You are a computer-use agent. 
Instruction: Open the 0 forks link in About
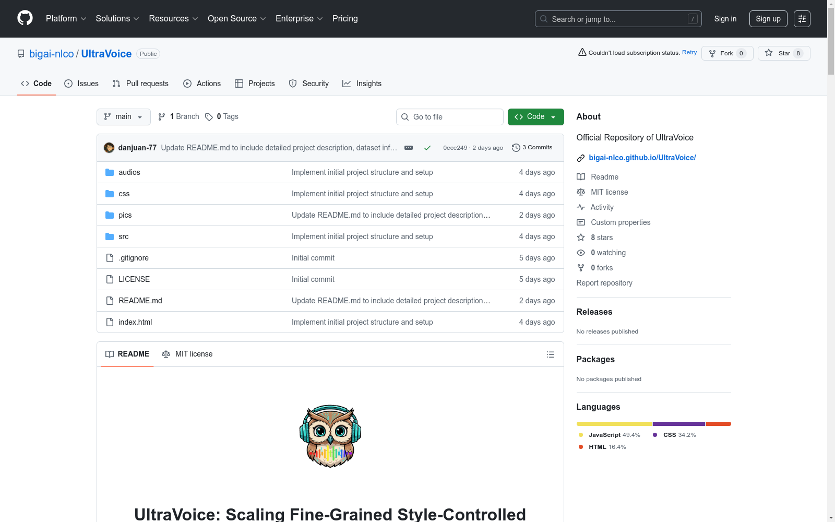(602, 268)
